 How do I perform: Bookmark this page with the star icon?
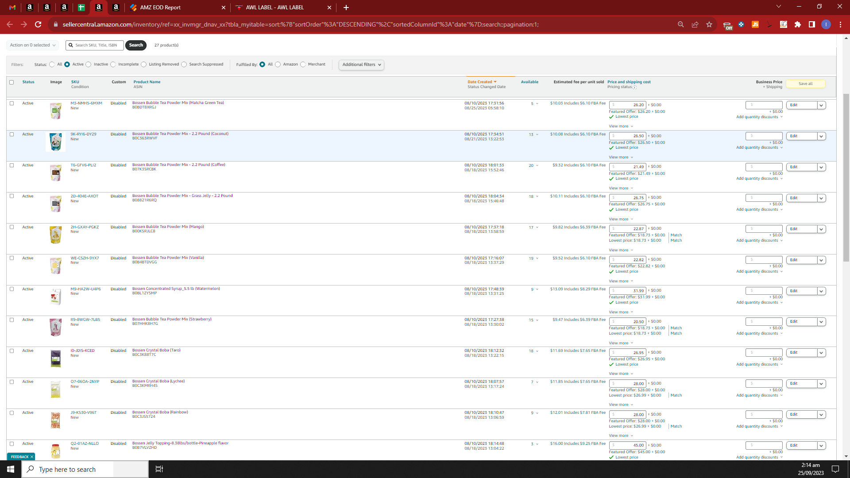pyautogui.click(x=709, y=24)
